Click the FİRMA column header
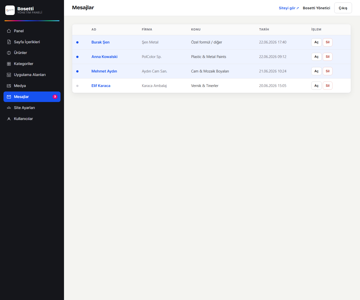The width and height of the screenshot is (360, 300). click(147, 29)
